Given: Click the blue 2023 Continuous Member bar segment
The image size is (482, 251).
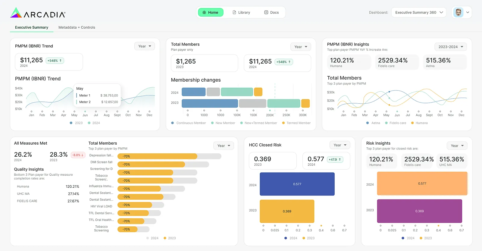Looking at the screenshot, I should (210, 103).
